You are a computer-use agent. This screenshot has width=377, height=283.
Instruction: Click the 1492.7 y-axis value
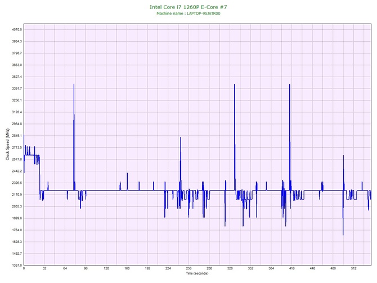[17, 254]
